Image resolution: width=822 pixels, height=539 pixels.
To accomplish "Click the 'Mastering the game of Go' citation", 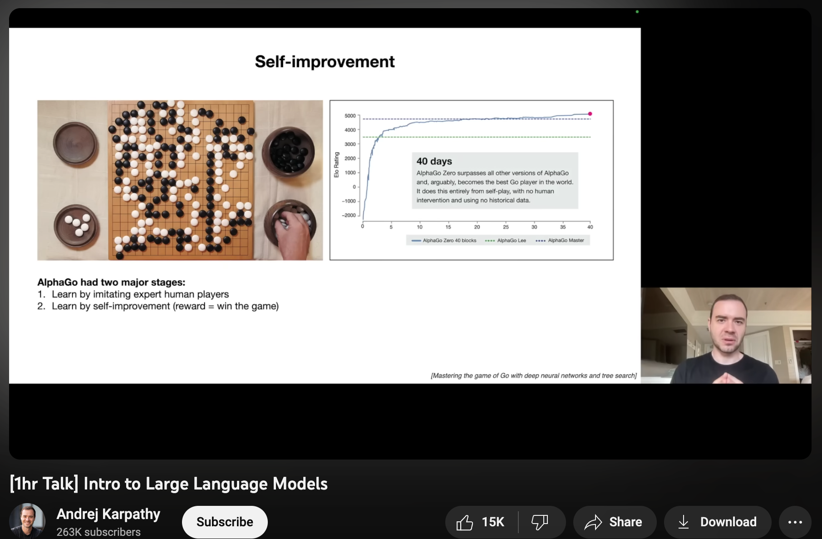I will point(534,376).
